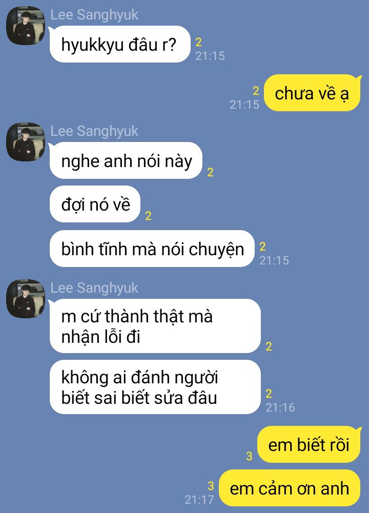Click 'Lee Sanghyuk' name above 'm cứ thành thật'
Viewport: 369px width, 513px height.
coord(94,288)
